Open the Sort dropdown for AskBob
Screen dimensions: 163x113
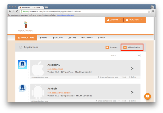click(x=122, y=101)
